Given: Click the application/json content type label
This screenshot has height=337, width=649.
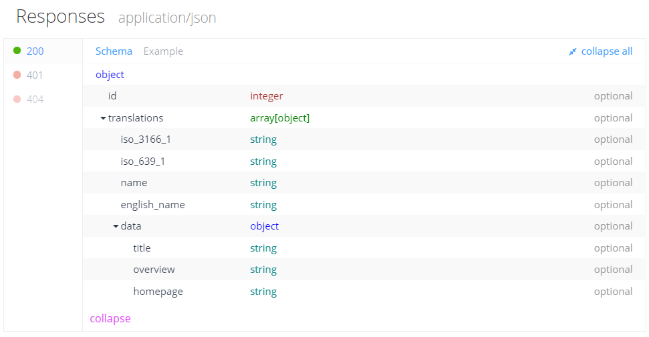Looking at the screenshot, I should tap(167, 18).
